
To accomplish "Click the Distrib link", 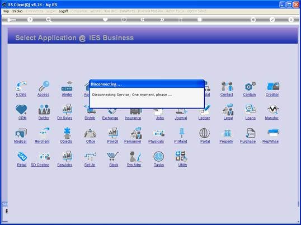I will coord(90,118).
